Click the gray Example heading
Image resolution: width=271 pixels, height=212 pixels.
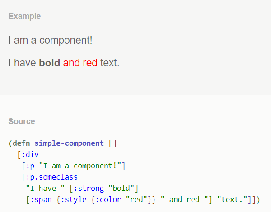click(x=24, y=16)
